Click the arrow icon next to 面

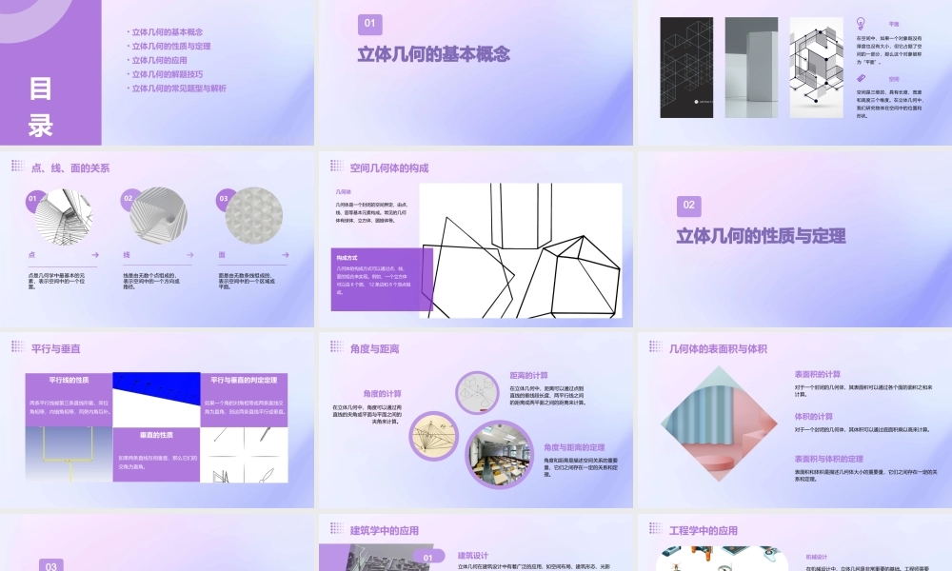(286, 255)
